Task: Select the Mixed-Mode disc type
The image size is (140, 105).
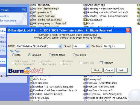Action: (x=50, y=55)
